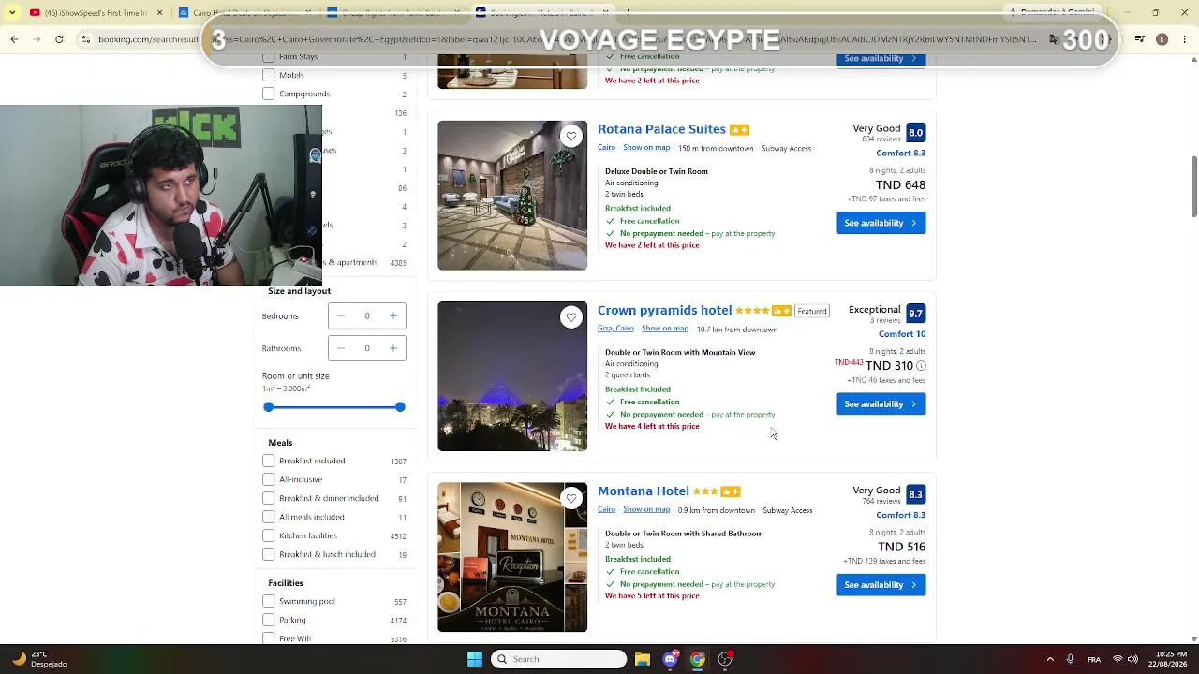Tick the Parking facility checkbox
Viewport: 1199px width, 674px height.
coord(269,620)
